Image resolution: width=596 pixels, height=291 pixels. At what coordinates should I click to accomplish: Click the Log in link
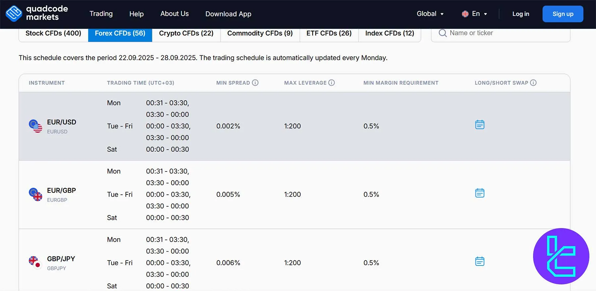coord(521,14)
